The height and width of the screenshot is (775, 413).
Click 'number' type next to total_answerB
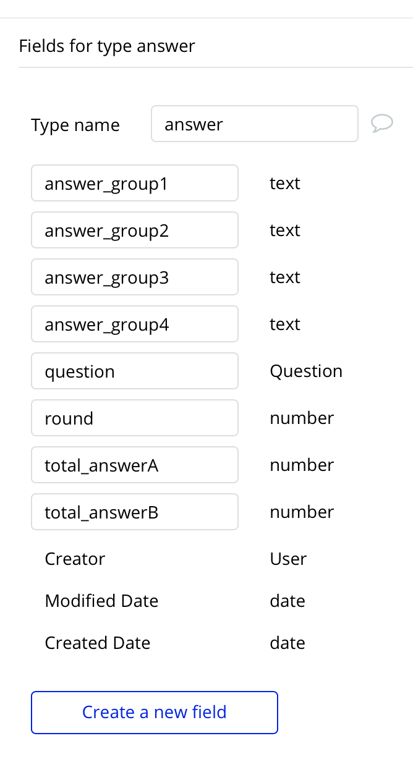tap(302, 512)
